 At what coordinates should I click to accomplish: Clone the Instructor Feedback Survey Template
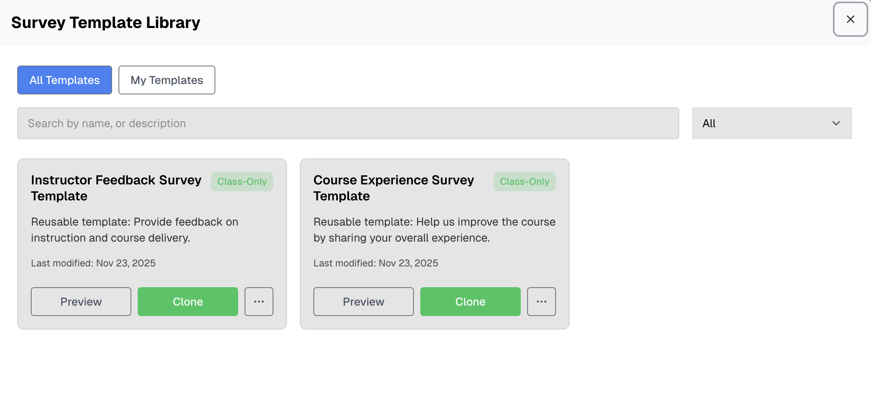point(187,302)
